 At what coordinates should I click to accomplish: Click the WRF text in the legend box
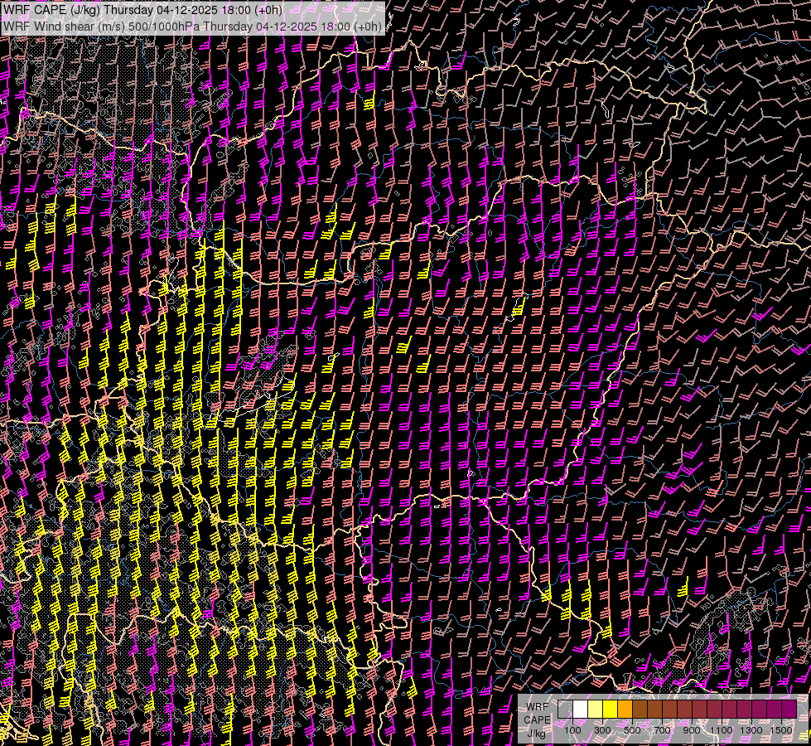(536, 707)
